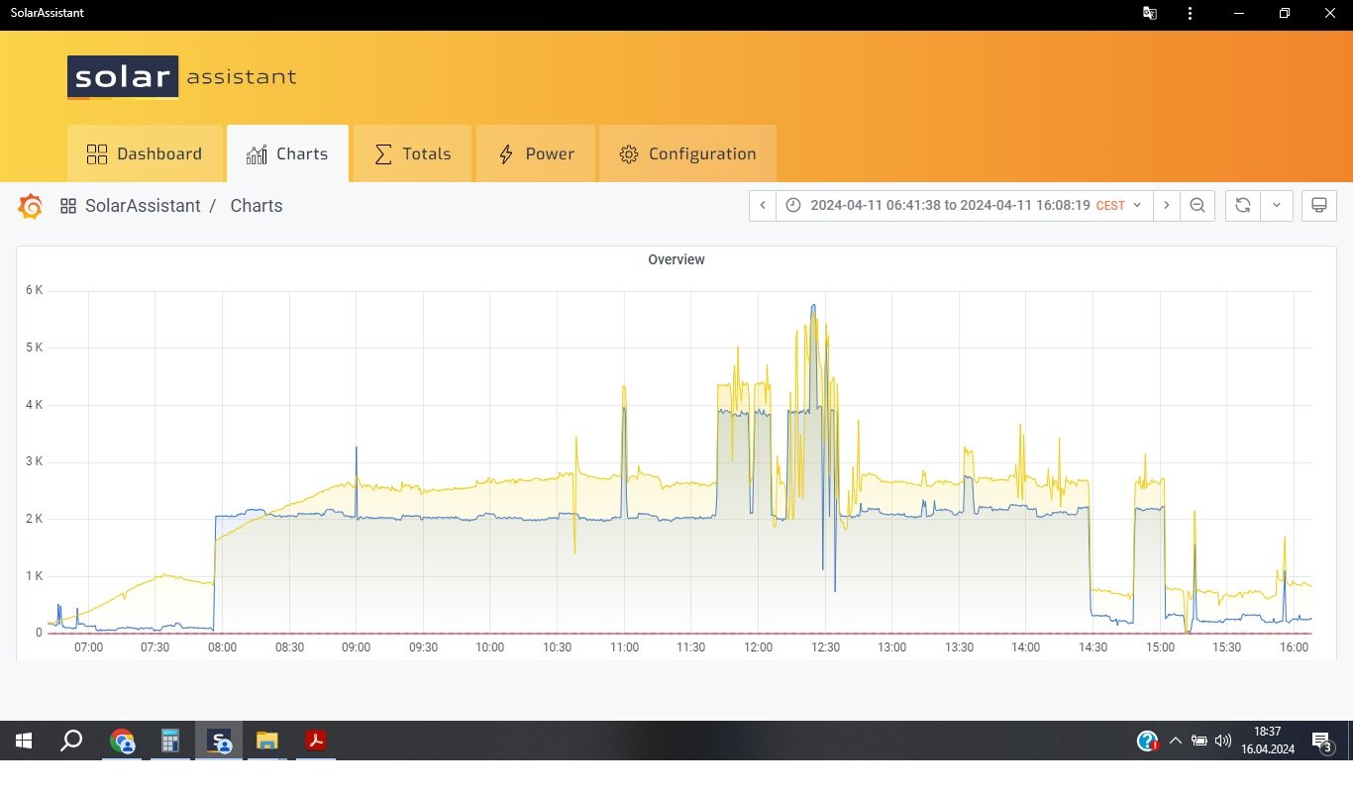
Task: Click the zoom out time range icon
Action: (1197, 206)
